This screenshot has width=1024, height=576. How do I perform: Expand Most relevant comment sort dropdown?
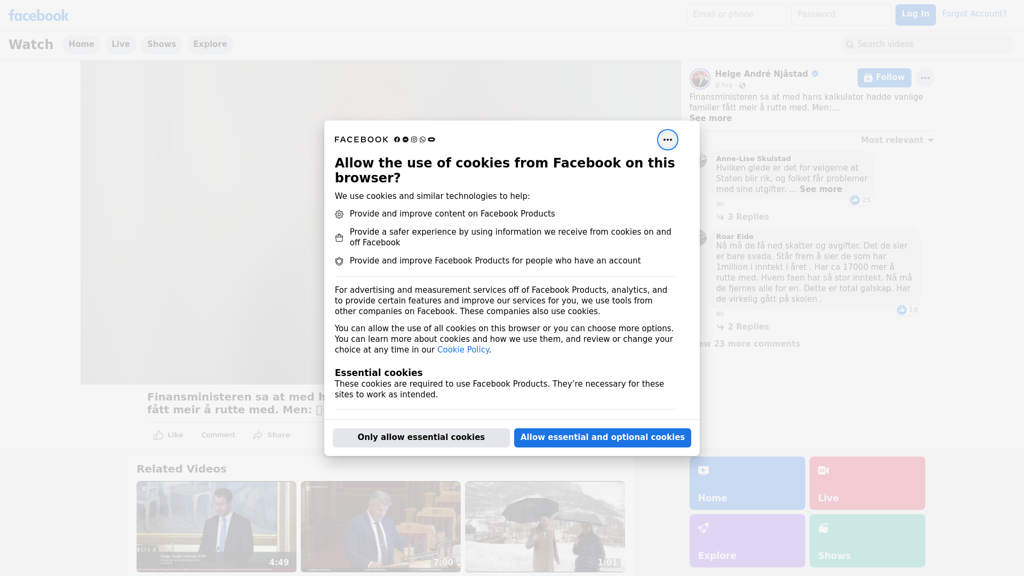point(897,140)
